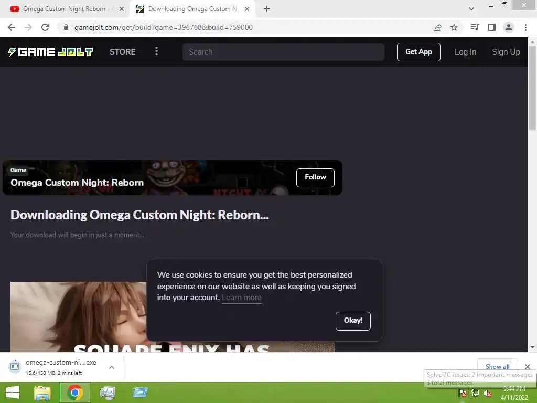537x403 pixels.
Task: Select the Downloading Omega Custom Night tab
Action: coord(193,9)
